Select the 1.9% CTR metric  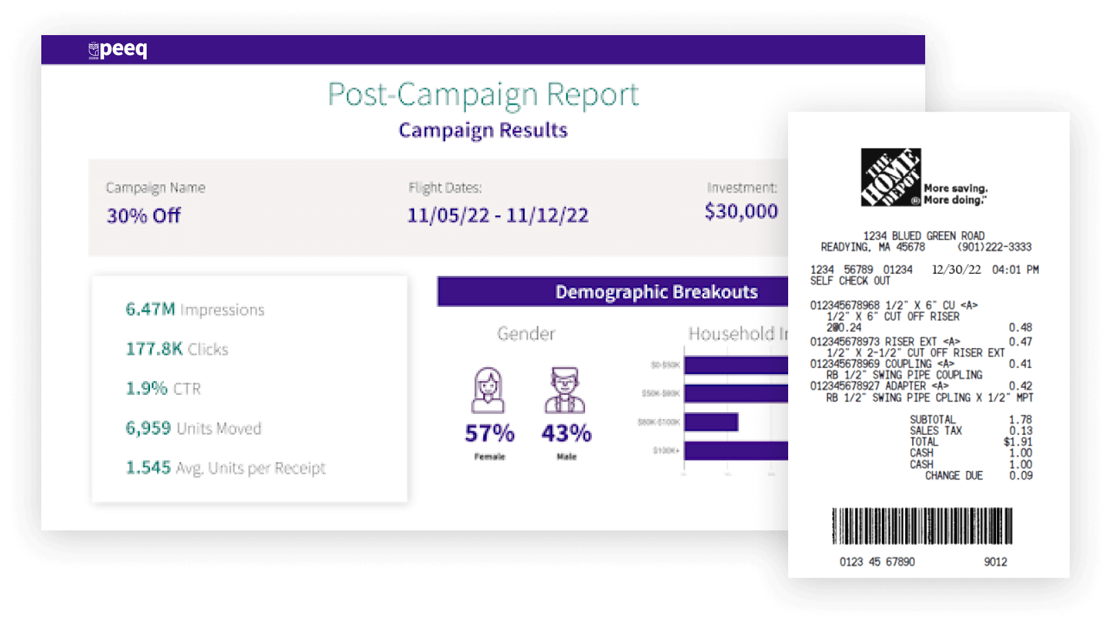(x=163, y=389)
